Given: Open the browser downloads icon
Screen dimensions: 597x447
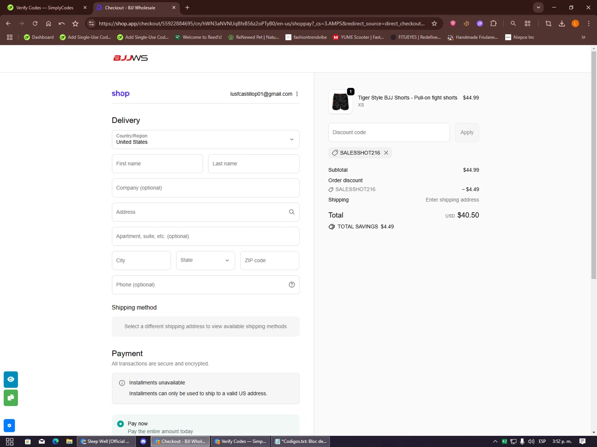Looking at the screenshot, I should pyautogui.click(x=562, y=23).
